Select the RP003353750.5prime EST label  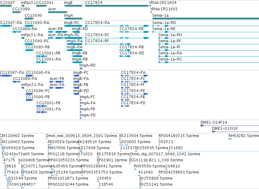point(102,172)
